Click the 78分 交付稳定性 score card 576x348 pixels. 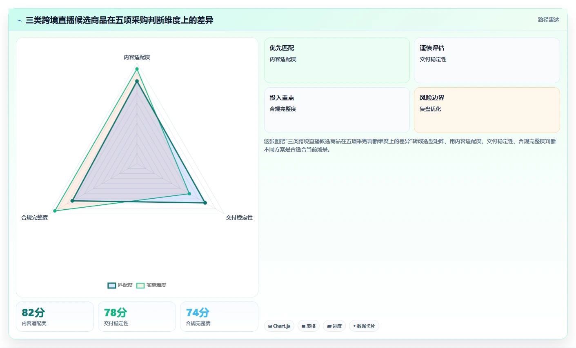click(137, 317)
